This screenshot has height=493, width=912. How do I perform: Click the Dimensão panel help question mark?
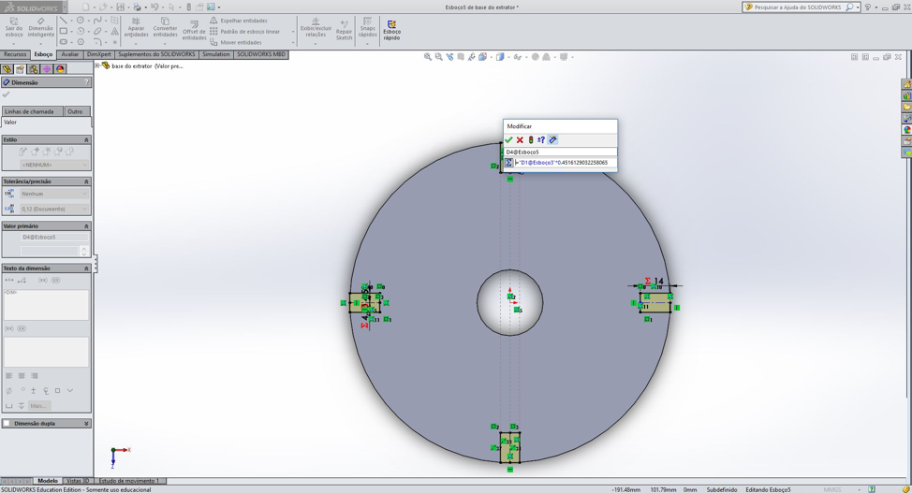click(x=87, y=82)
